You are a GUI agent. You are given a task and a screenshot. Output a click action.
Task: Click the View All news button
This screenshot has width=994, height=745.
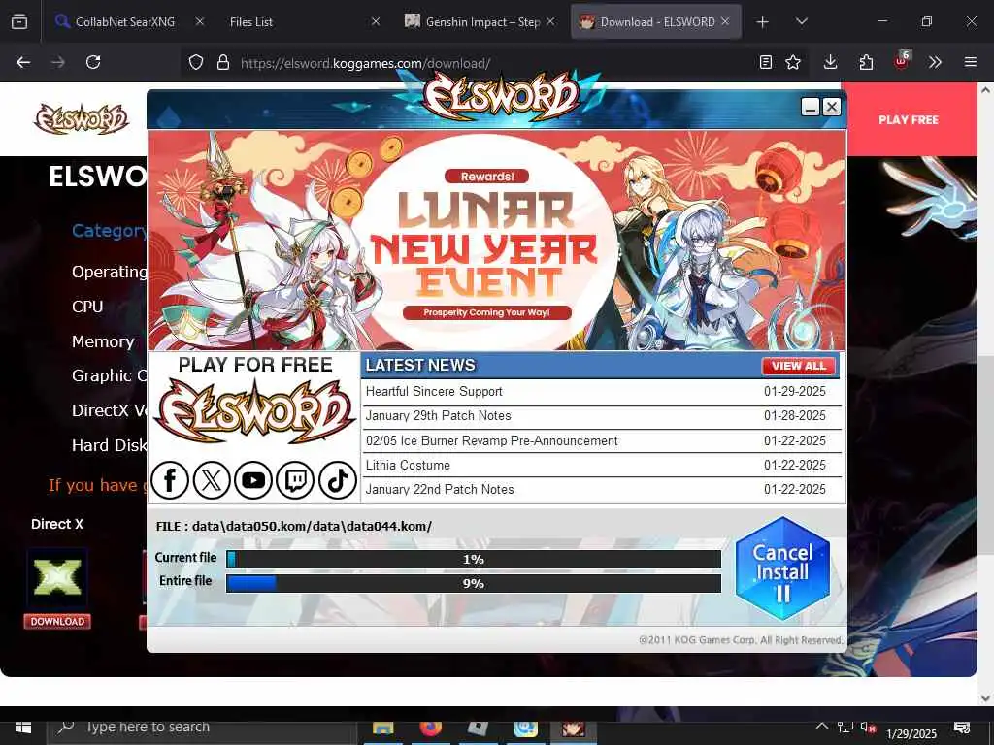799,366
